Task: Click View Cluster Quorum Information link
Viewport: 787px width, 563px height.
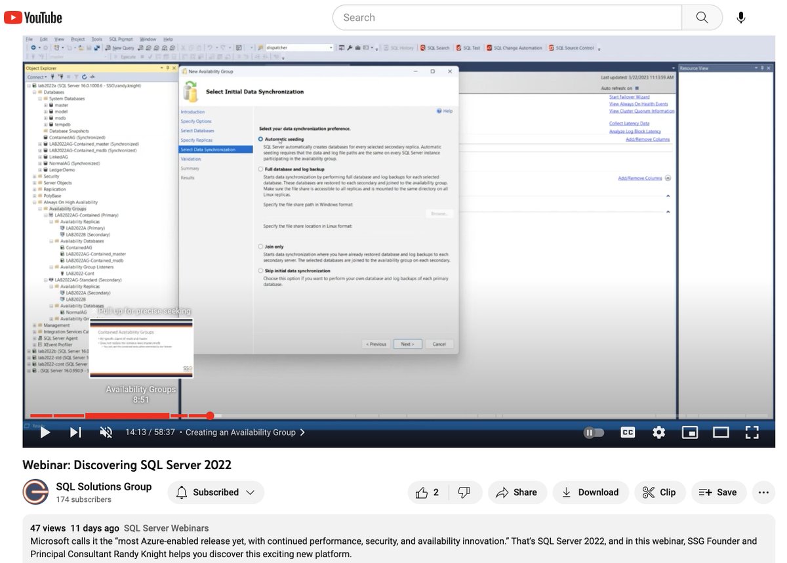Action: coord(641,111)
